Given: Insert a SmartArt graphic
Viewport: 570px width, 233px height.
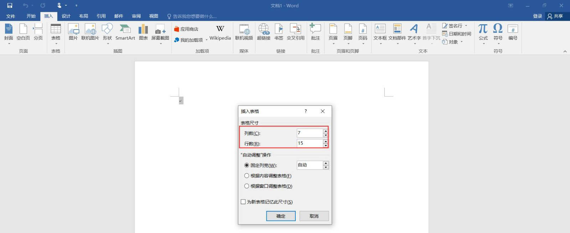Looking at the screenshot, I should point(125,32).
